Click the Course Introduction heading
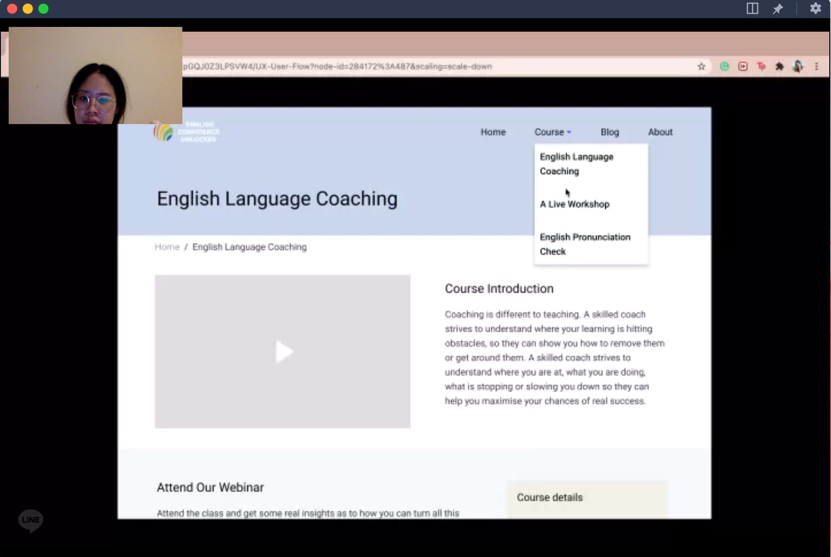Screen dimensions: 831x557 (499, 288)
